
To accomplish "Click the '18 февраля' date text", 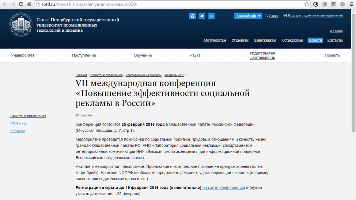I will click(x=84, y=115).
